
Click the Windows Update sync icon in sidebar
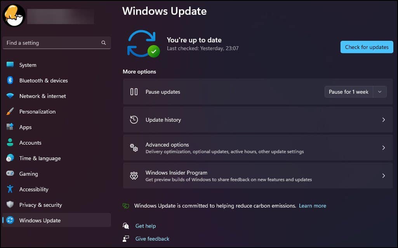(10, 220)
